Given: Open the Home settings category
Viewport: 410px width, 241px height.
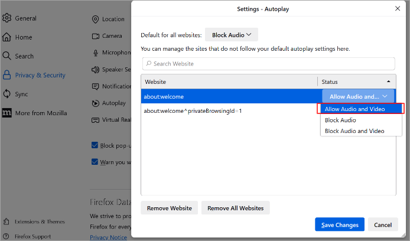Looking at the screenshot, I should tap(24, 37).
